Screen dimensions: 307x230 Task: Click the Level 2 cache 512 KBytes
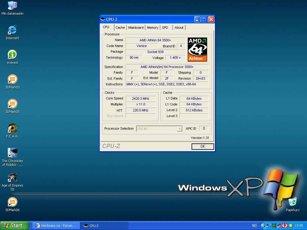click(194, 110)
